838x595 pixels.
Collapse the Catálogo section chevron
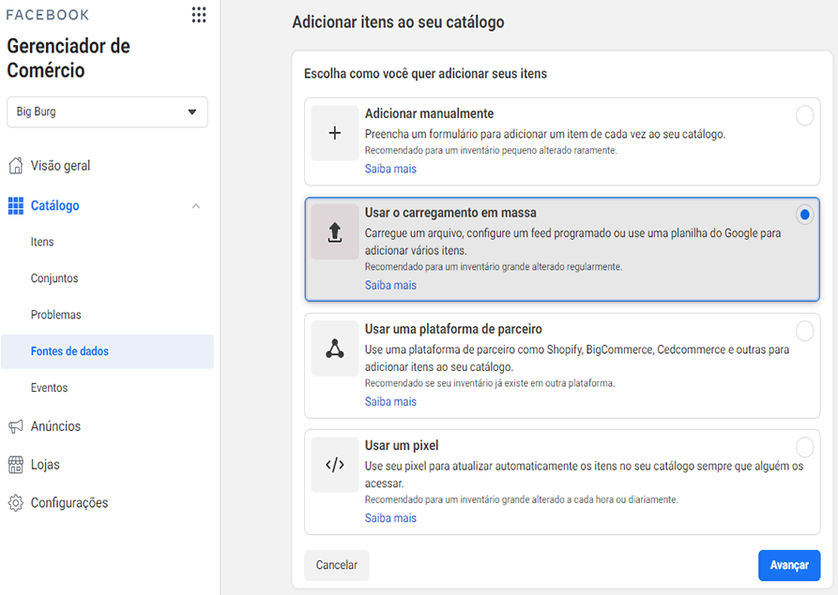point(195,206)
